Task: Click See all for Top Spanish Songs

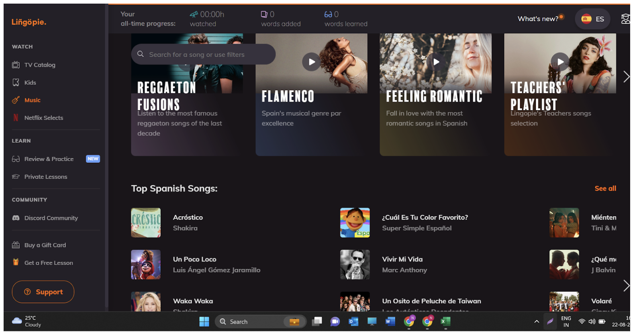Action: pos(605,188)
